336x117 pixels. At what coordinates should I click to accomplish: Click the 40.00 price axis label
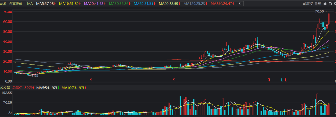(7, 41)
